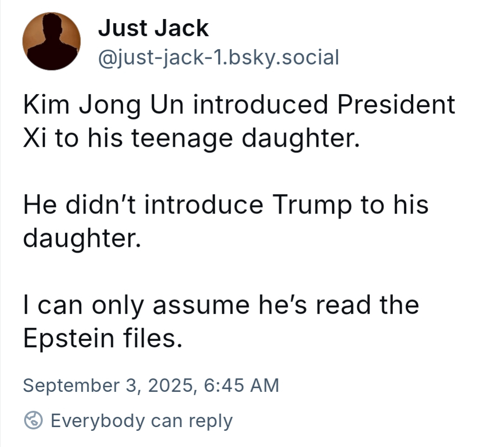
Task: Click the phrase I can only assume
Action: click(x=136, y=306)
